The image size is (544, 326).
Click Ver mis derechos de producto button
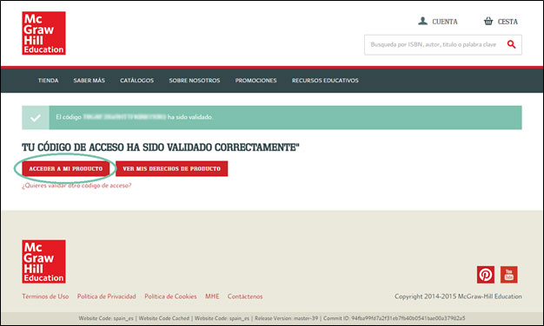point(172,168)
